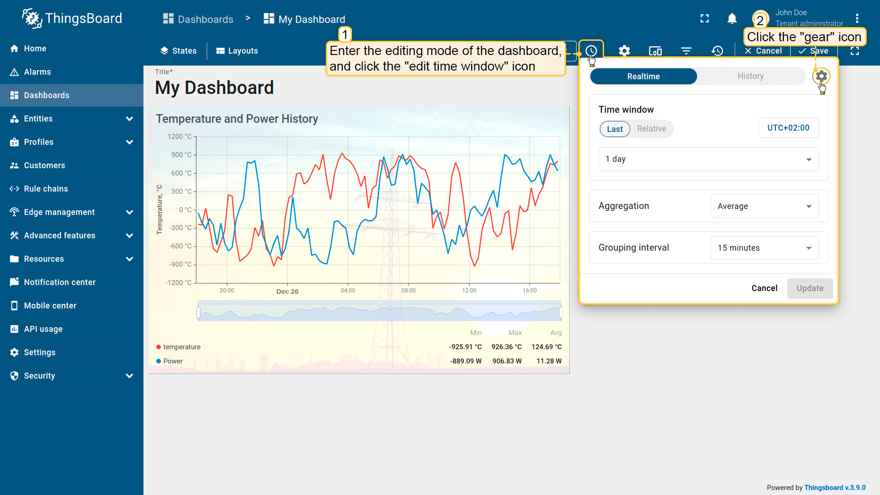The image size is (880, 495).
Task: Open the filters icon in toolbar
Action: click(x=686, y=51)
